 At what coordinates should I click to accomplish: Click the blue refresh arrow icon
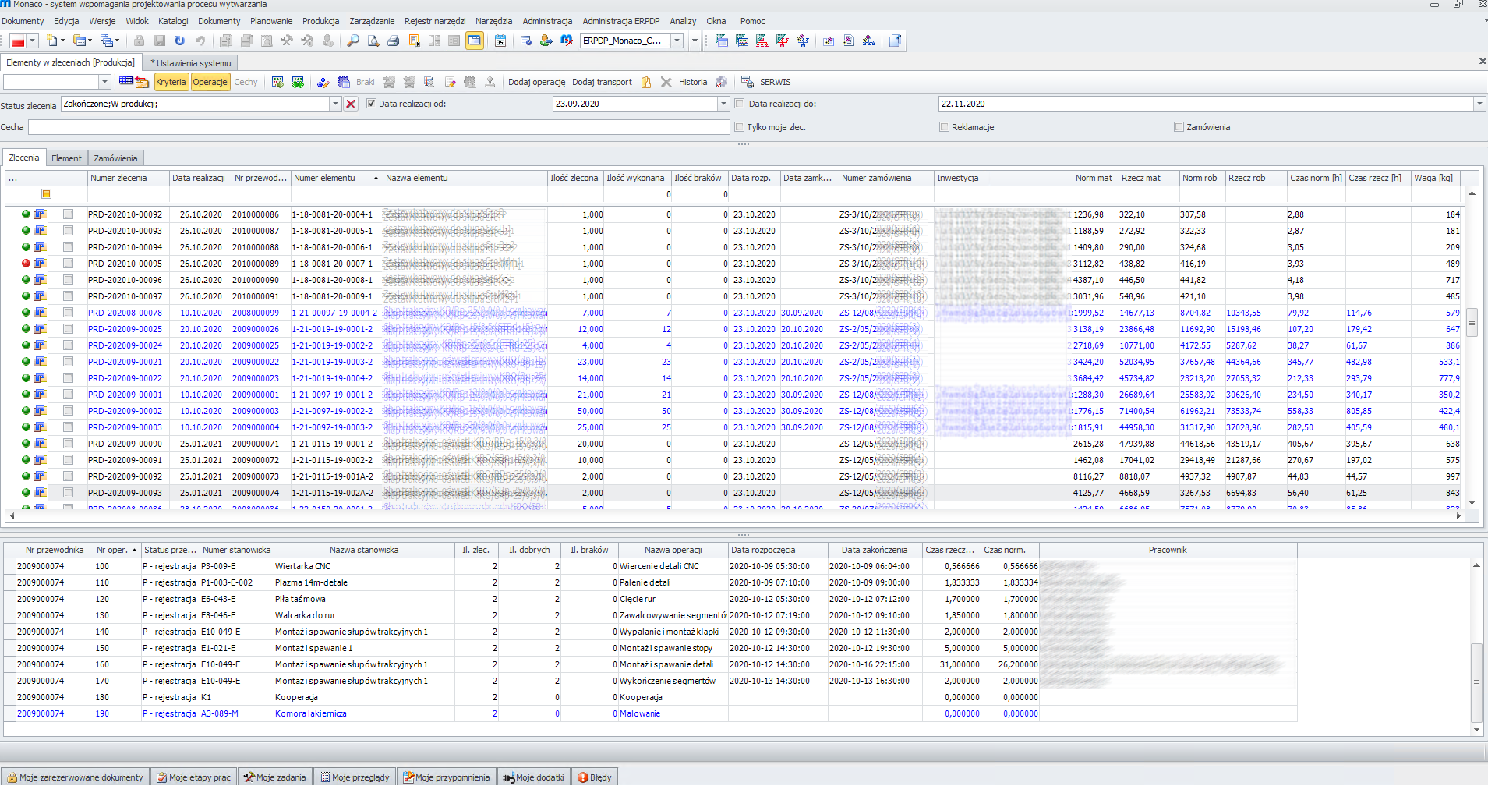(x=180, y=41)
